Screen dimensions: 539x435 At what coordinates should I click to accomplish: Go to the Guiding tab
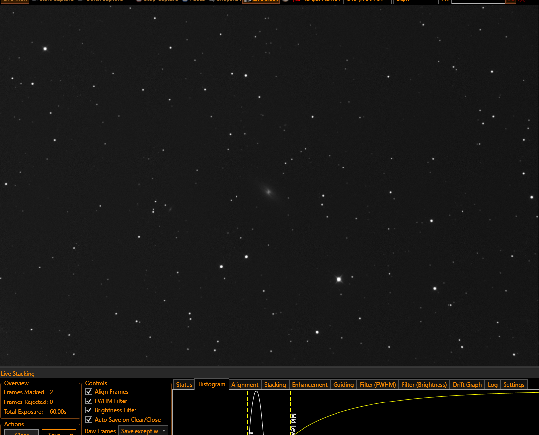point(343,384)
